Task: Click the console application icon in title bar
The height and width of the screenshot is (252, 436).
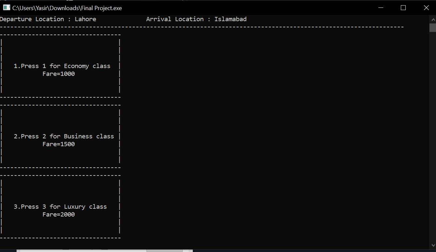Action: coord(7,7)
